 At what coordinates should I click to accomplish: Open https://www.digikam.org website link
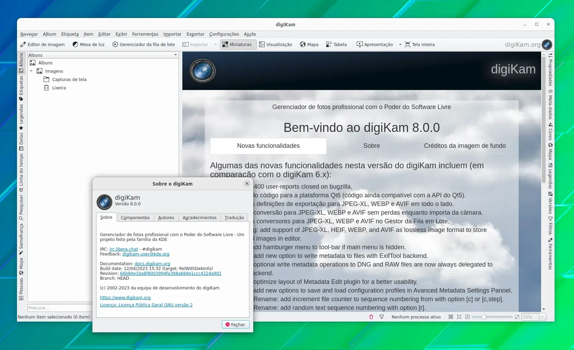[x=125, y=297]
